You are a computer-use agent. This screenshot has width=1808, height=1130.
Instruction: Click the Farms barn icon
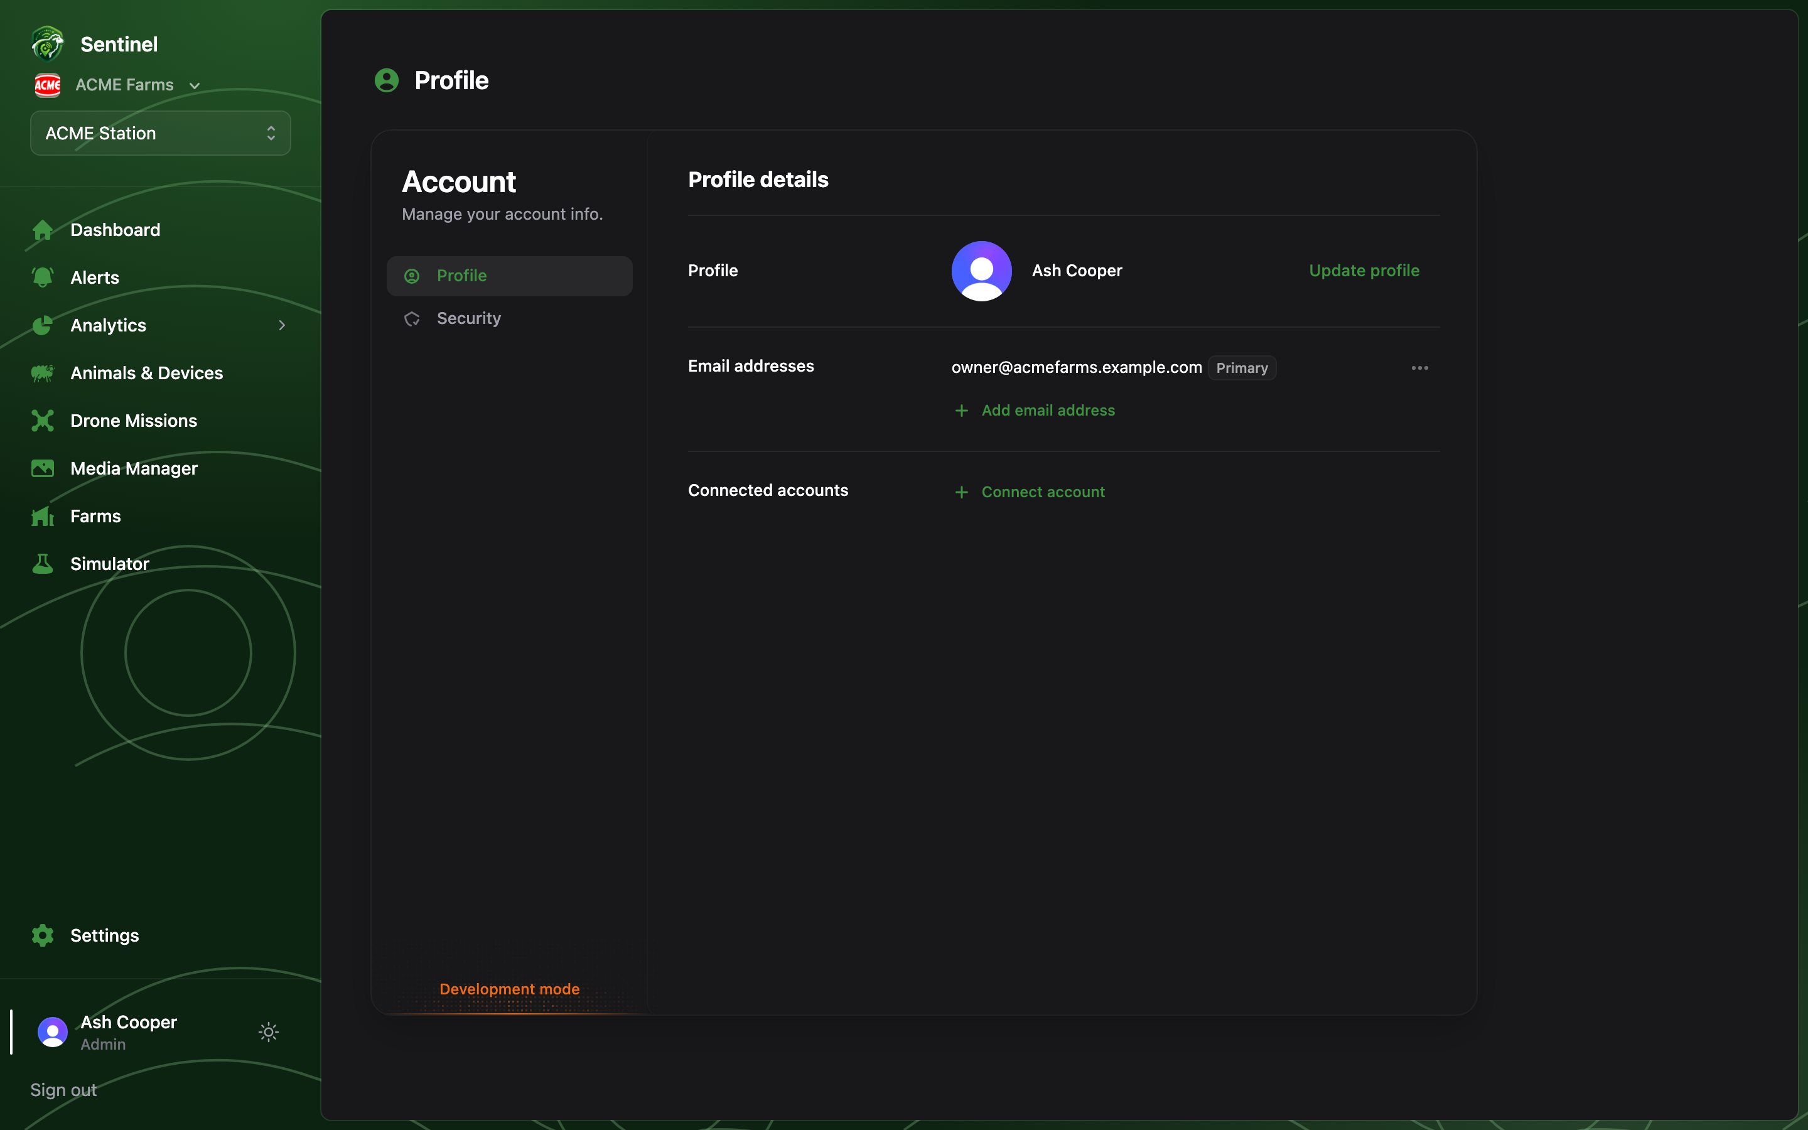pos(43,517)
